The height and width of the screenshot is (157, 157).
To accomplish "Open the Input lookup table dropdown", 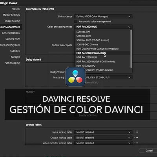I will click(x=103, y=132).
